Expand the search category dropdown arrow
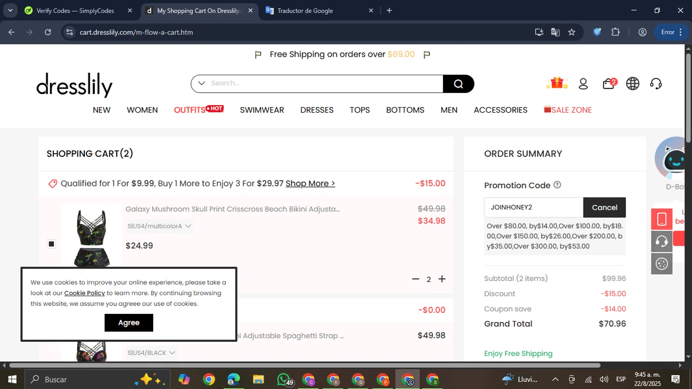This screenshot has width=692, height=389. pos(202,84)
